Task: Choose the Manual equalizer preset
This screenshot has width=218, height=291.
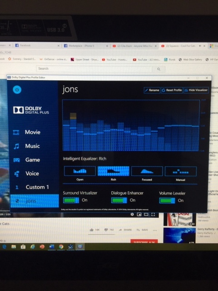Action: point(181,171)
